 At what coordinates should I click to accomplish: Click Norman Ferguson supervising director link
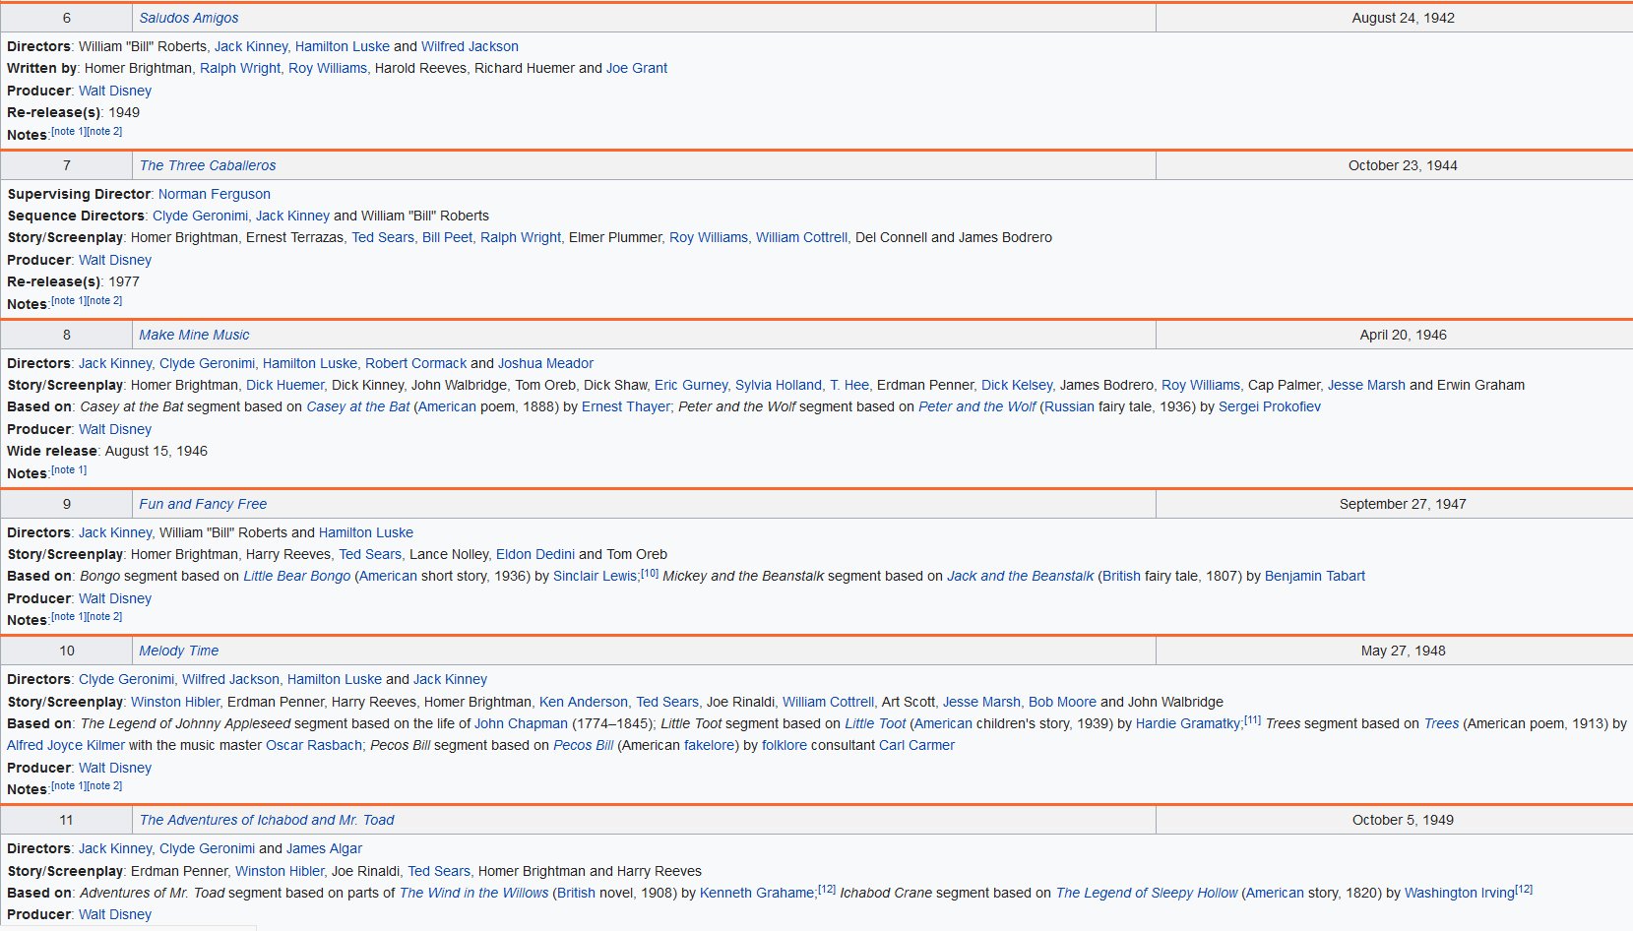pos(215,194)
